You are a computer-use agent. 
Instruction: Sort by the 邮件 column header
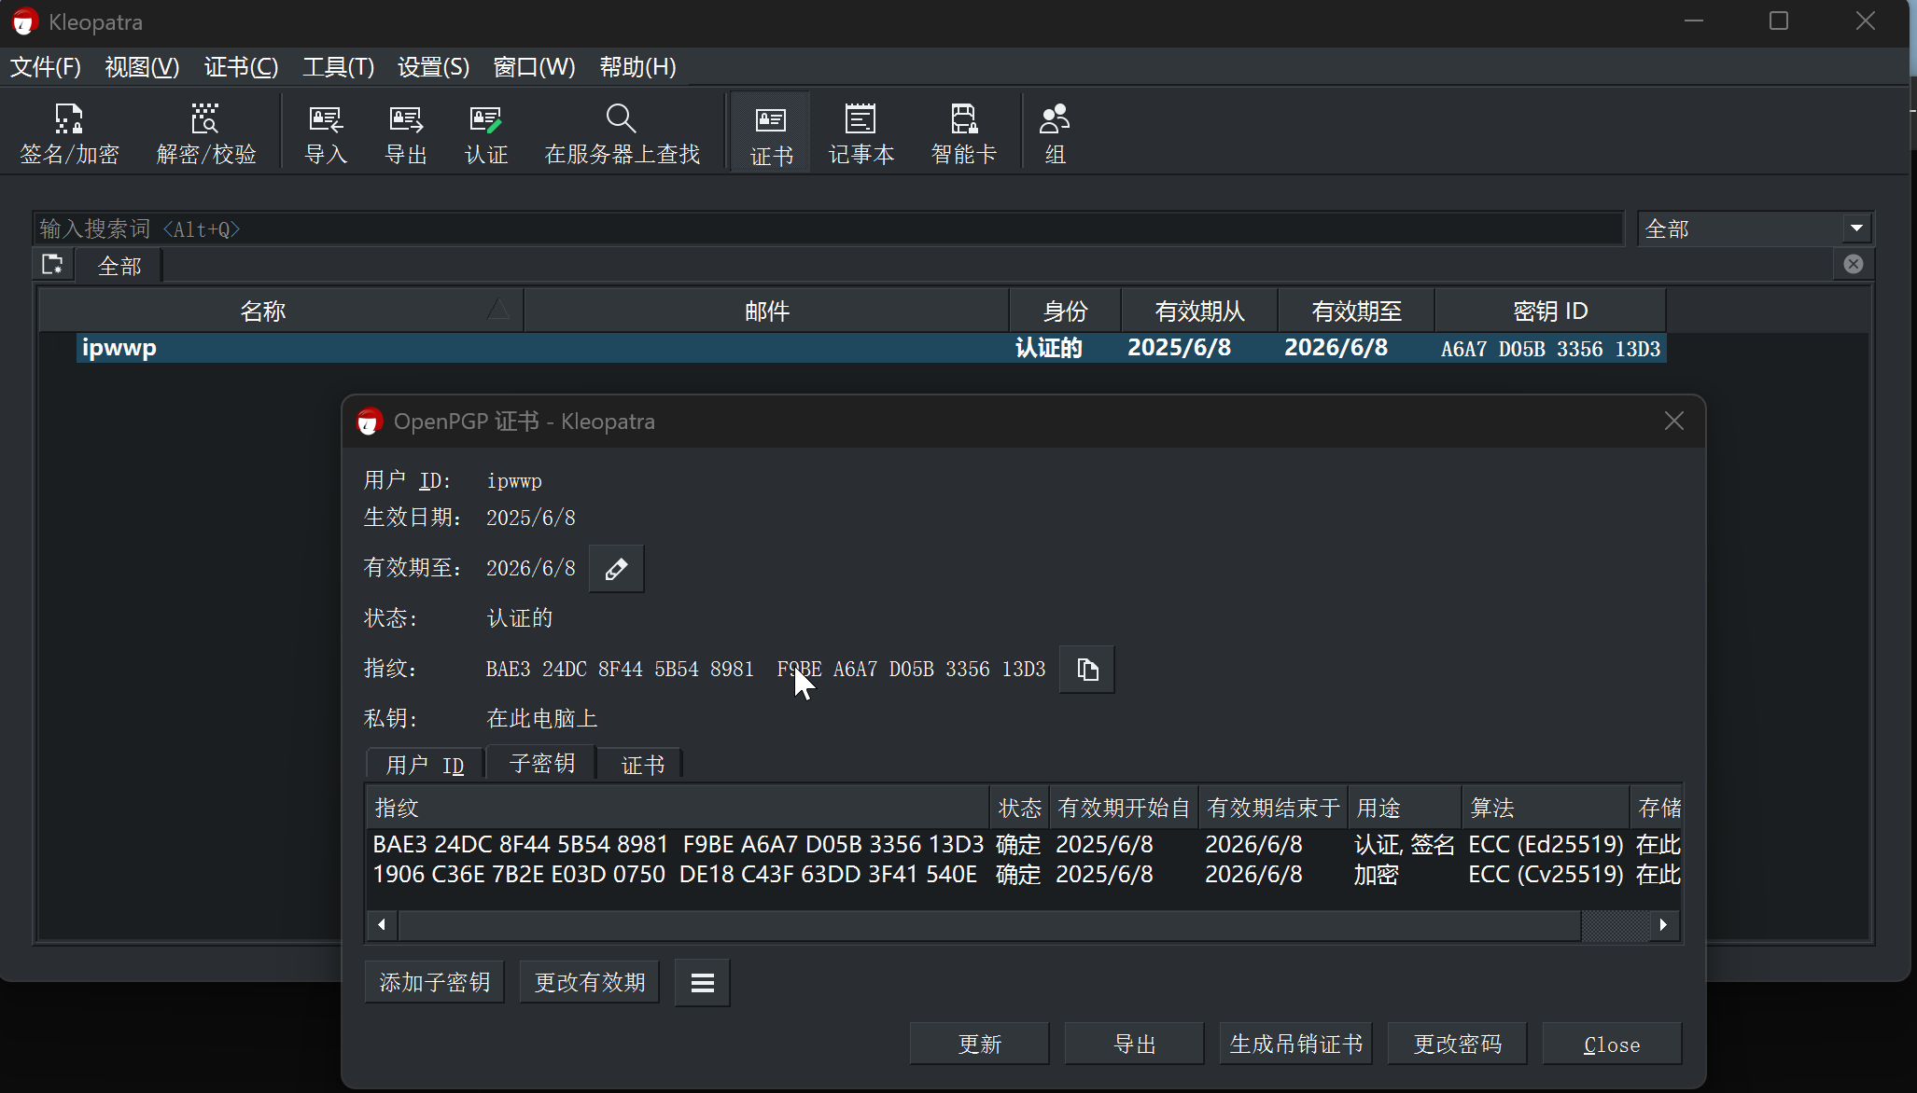coord(766,311)
